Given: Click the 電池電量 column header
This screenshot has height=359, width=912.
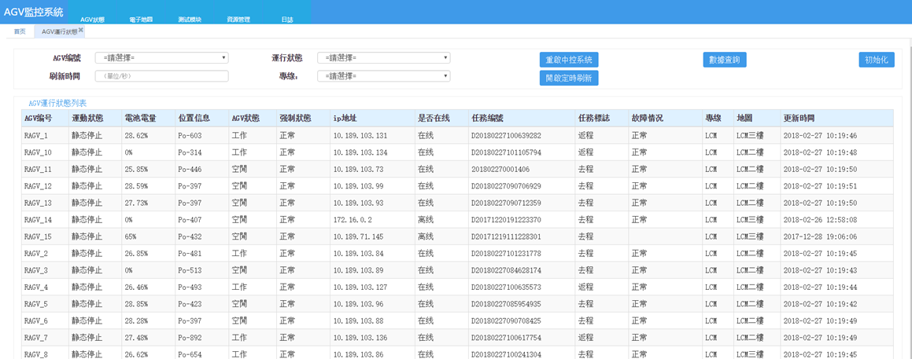Looking at the screenshot, I should (x=140, y=119).
